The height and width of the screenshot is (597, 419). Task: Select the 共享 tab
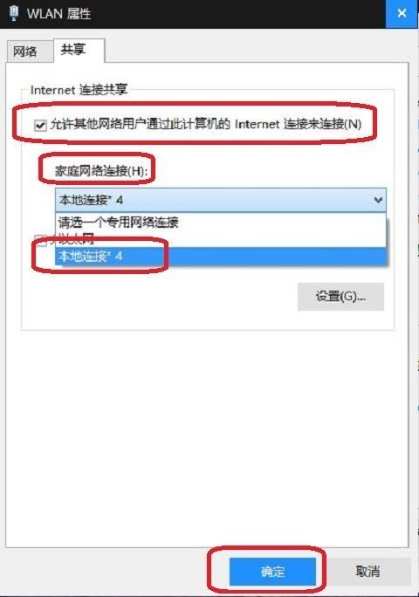pyautogui.click(x=73, y=49)
